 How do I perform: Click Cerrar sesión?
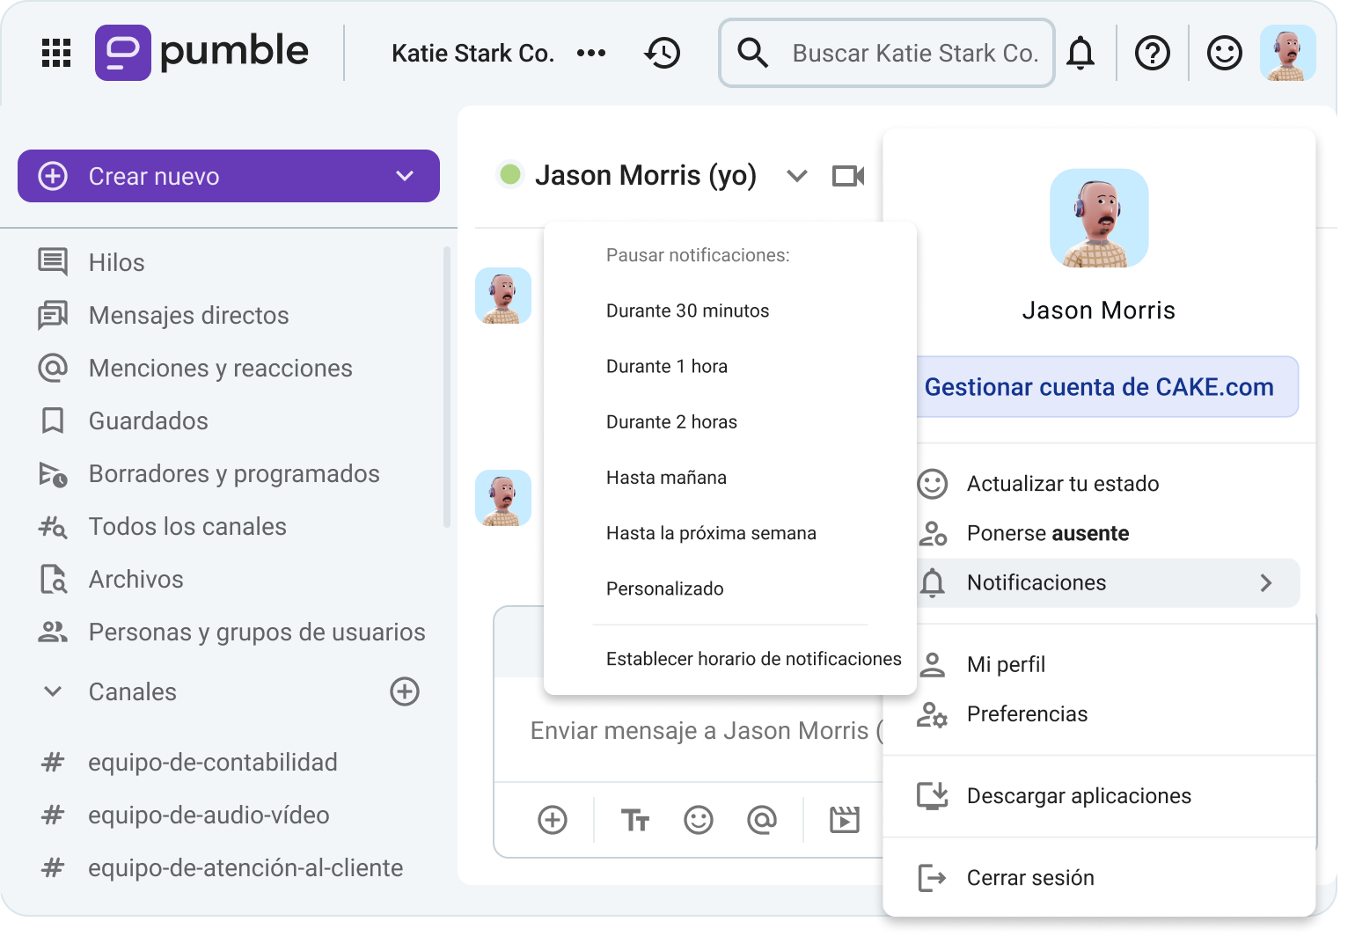point(1030,877)
